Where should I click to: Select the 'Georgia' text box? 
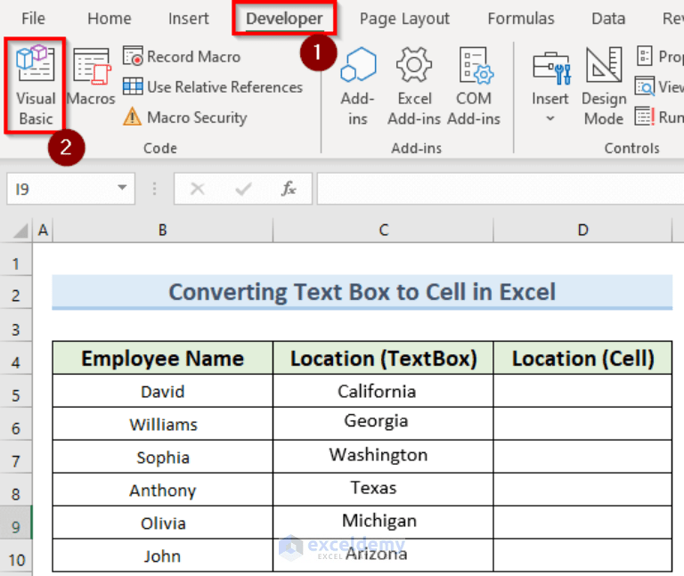(376, 421)
